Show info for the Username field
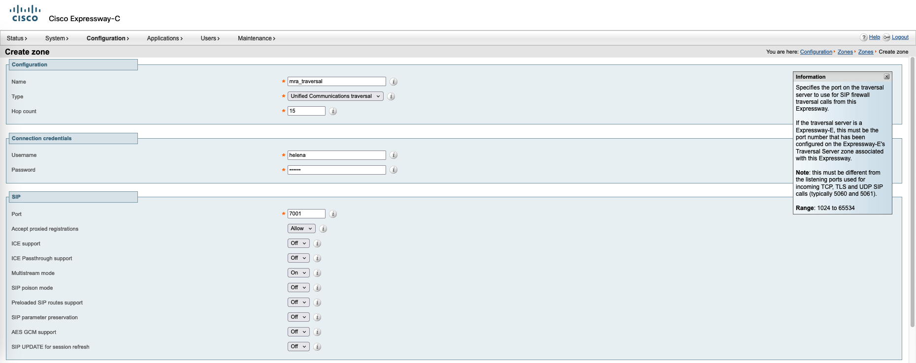This screenshot has width=916, height=363. 393,155
